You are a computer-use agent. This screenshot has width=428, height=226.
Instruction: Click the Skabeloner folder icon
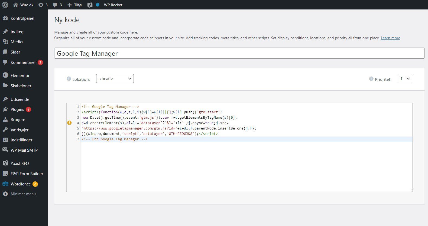(5, 86)
